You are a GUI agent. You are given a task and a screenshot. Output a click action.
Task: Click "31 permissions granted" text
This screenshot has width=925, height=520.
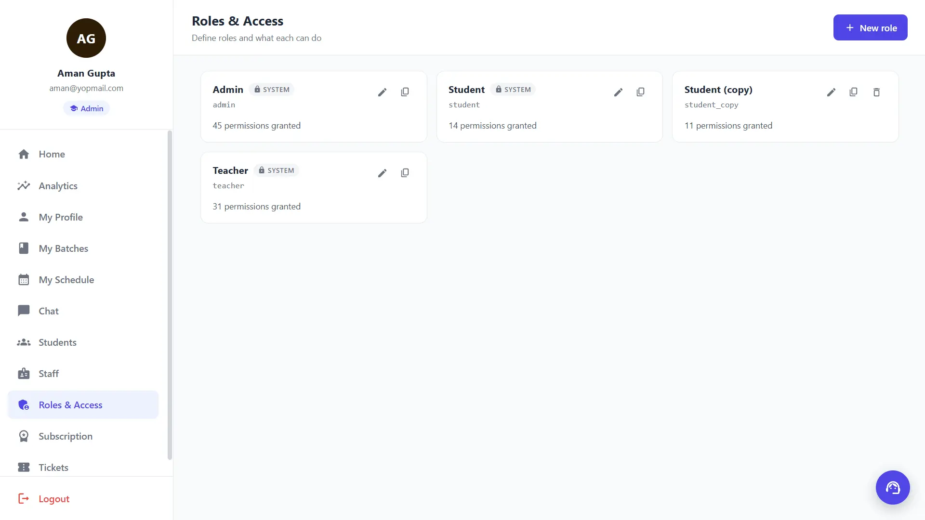coord(256,207)
